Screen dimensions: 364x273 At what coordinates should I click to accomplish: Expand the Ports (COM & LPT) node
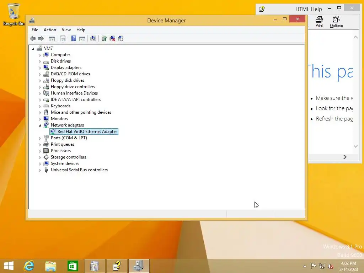pos(40,138)
